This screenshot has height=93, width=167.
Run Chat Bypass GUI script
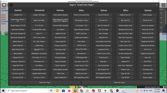148,69
